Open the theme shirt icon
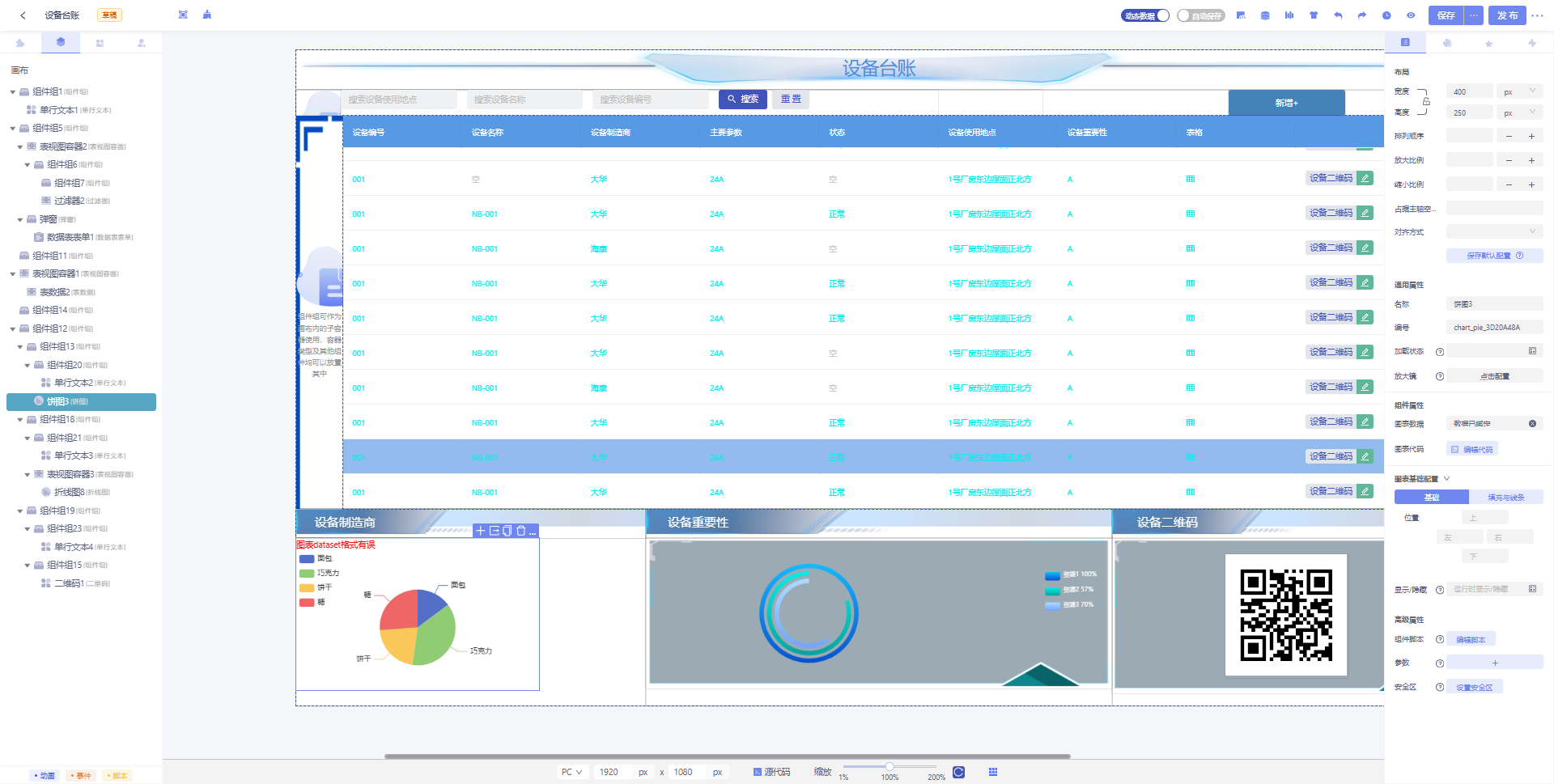Screen dimensions: 1554x784 pyautogui.click(x=1314, y=15)
